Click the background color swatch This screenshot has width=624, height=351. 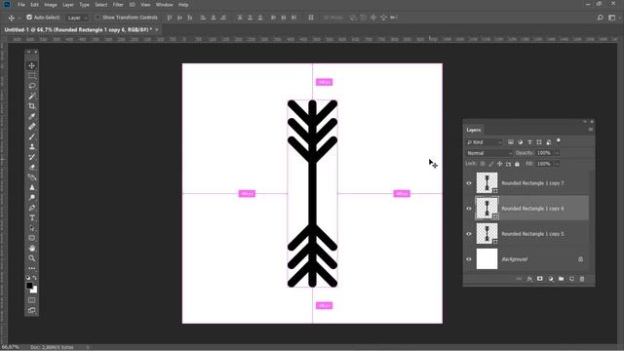point(34,290)
